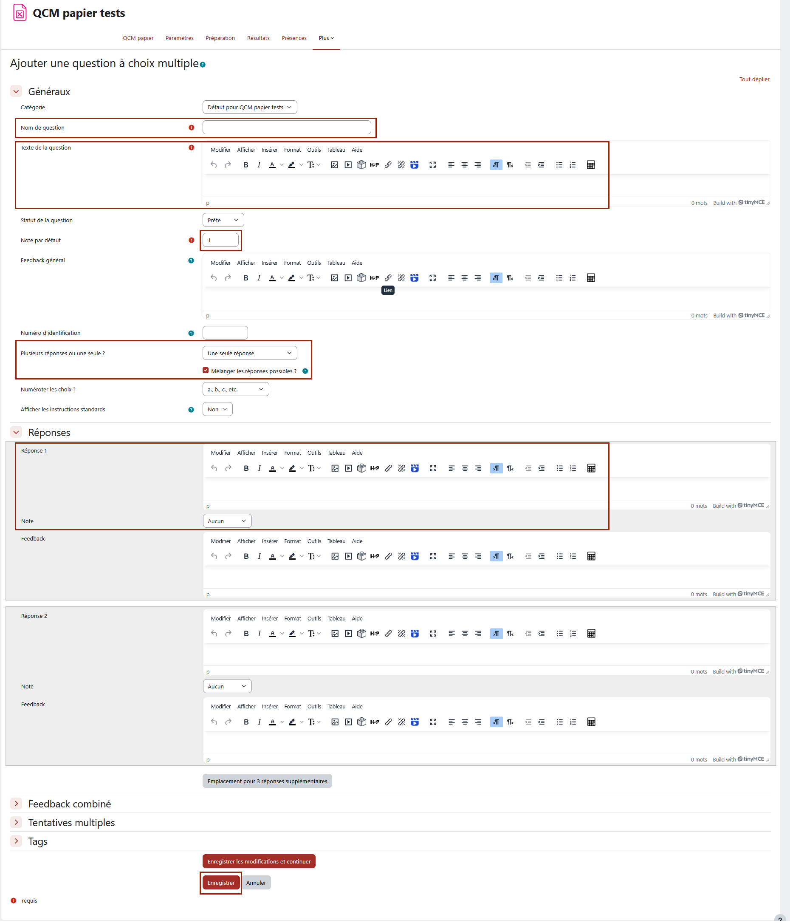The image size is (790, 923).
Task: Insert image in Texte de la question editor
Action: 334,165
